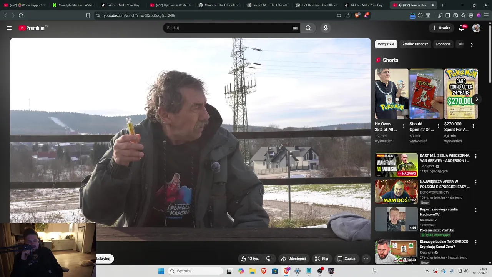Create a clip with Klip button
This screenshot has width=492, height=277.
coord(321,259)
